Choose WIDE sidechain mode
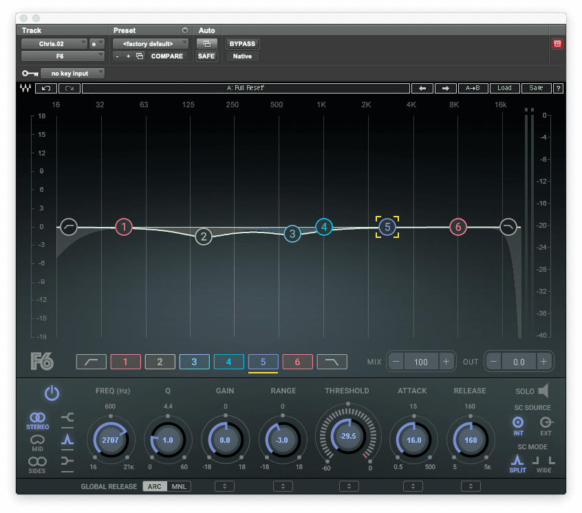The width and height of the screenshot is (582, 513). (544, 463)
